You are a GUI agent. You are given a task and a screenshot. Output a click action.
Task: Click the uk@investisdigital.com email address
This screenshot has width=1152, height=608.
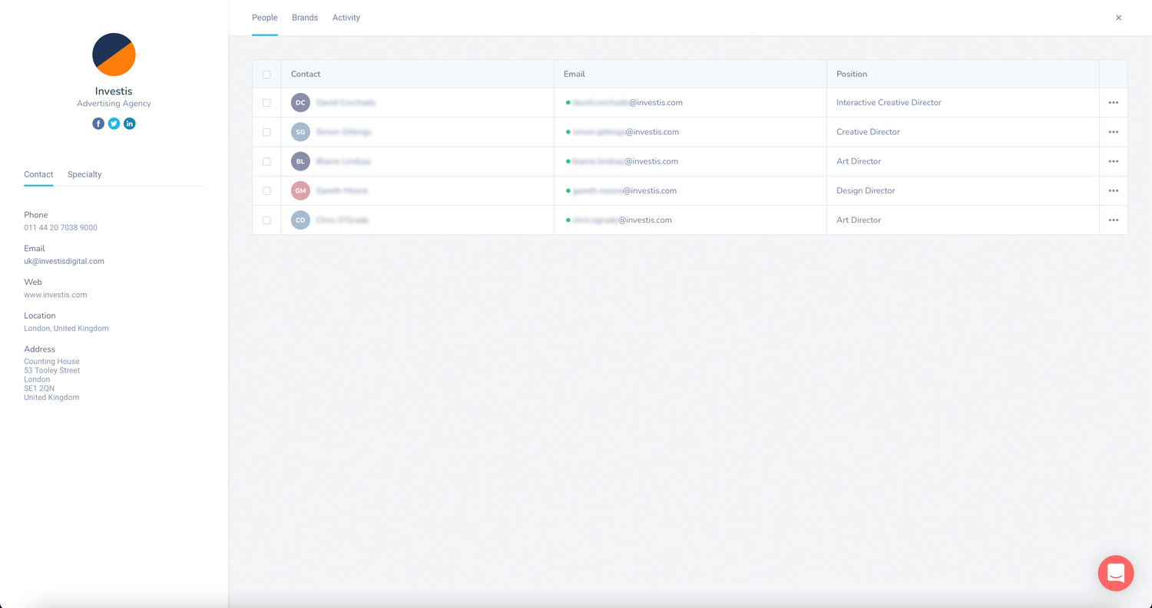64,261
